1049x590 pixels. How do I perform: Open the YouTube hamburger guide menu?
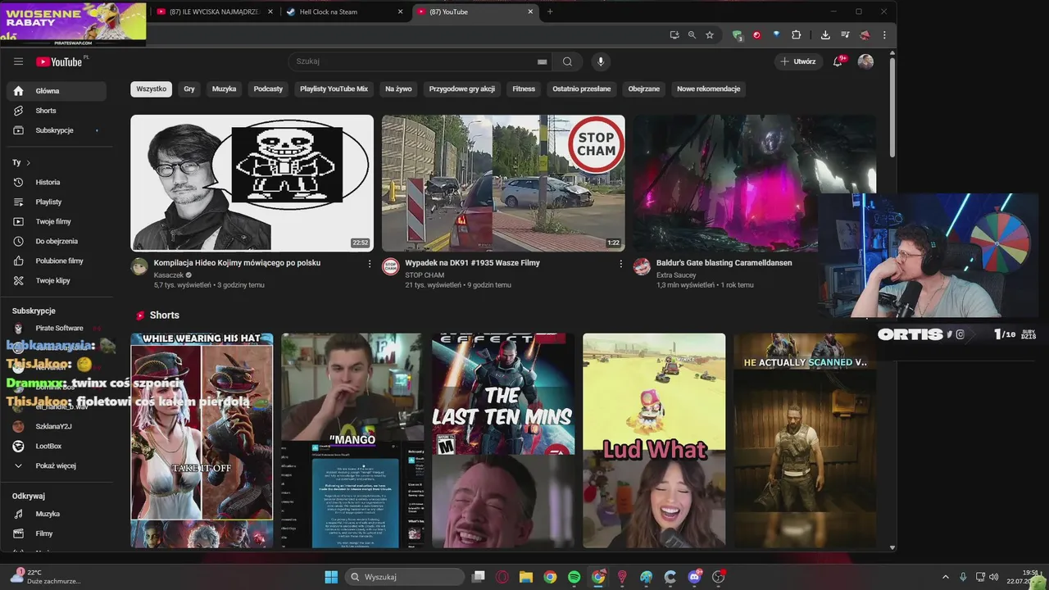tap(18, 61)
